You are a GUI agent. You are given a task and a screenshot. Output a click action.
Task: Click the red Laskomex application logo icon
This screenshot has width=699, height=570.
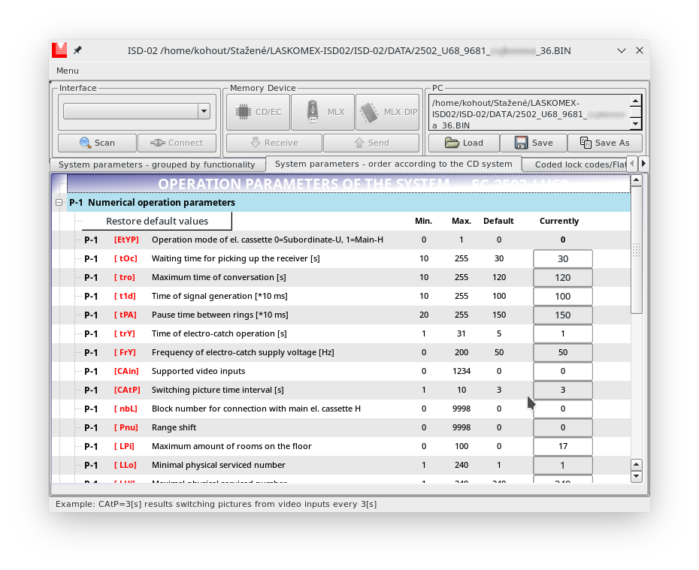click(59, 50)
